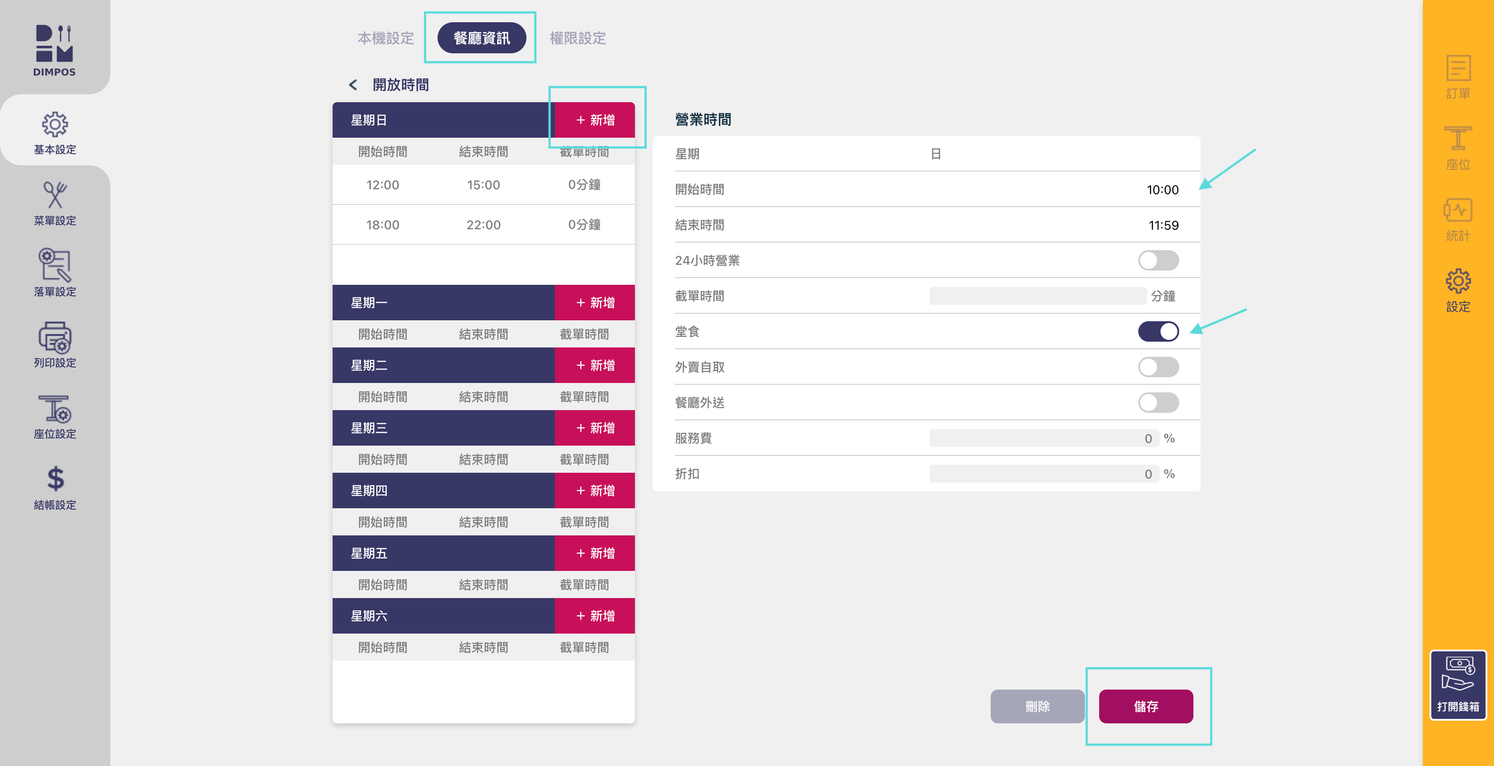This screenshot has height=766, width=1494.
Task: Open 訂單 orders icon in right bar
Action: 1458,69
